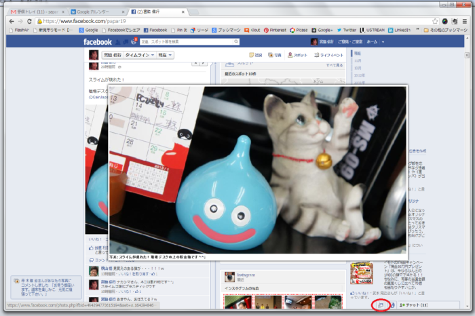475x316 pixels.
Task: Click the header profile picture thumbnail
Action: (x=314, y=42)
